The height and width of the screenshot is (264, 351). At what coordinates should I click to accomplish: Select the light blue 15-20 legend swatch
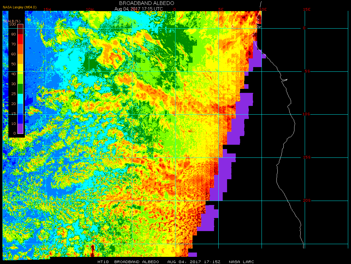[x=21, y=109]
